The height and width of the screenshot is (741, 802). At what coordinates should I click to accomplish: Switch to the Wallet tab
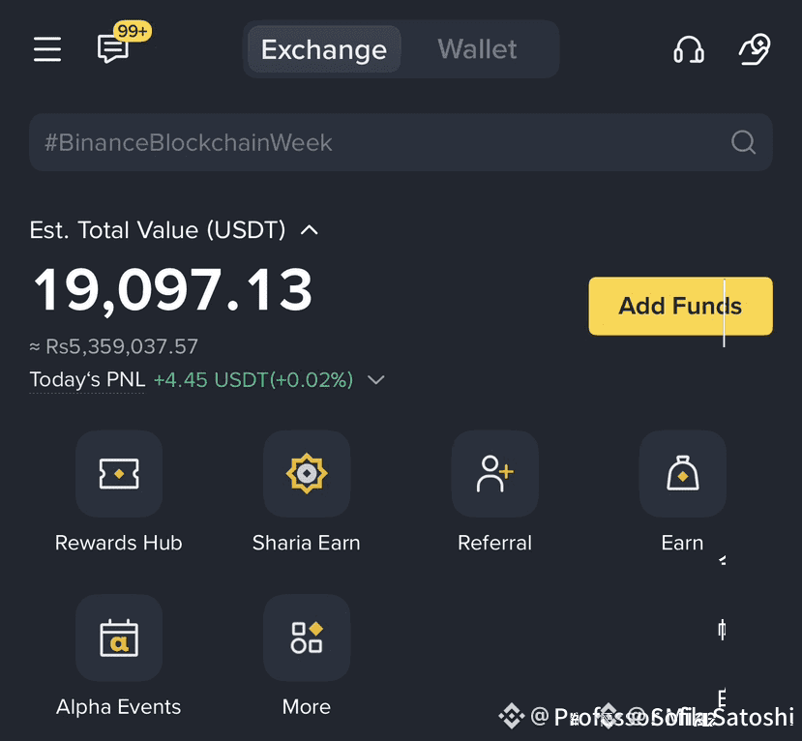click(477, 49)
